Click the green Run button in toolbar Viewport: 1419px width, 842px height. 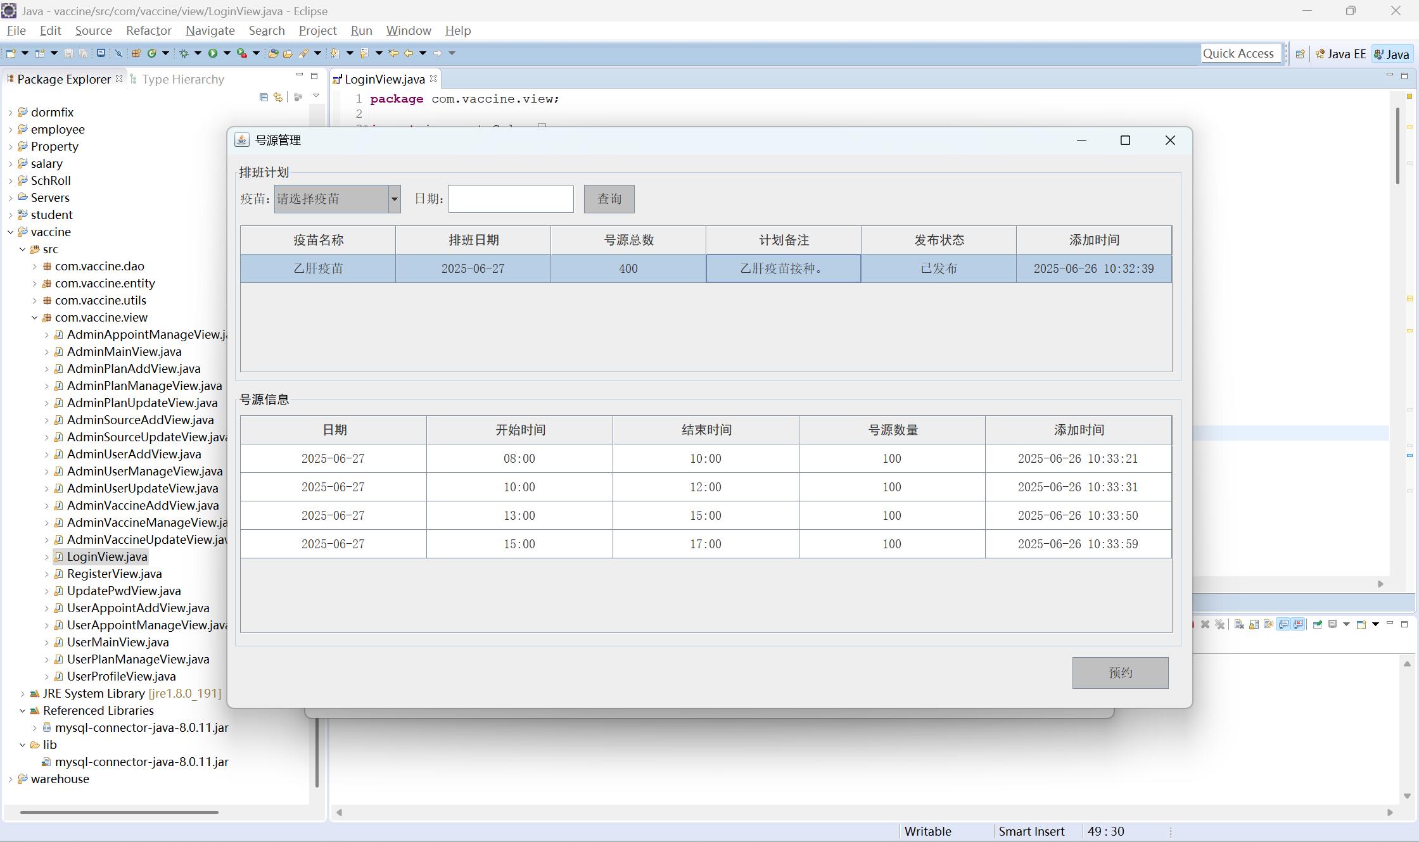pyautogui.click(x=213, y=53)
